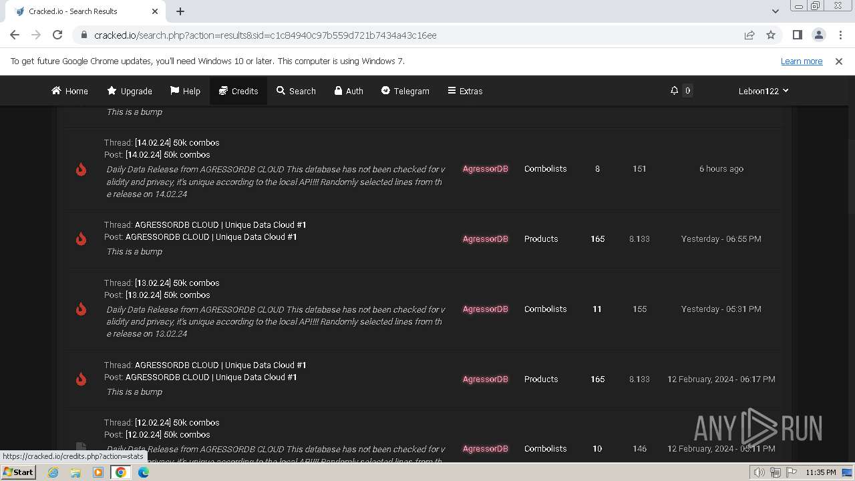Image resolution: width=855 pixels, height=481 pixels.
Task: Click the document icon for [12.02.24] row
Action: [x=81, y=447]
